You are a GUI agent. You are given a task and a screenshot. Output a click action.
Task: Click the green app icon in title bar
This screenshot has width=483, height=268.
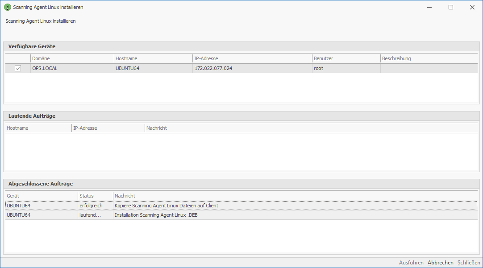click(8, 7)
